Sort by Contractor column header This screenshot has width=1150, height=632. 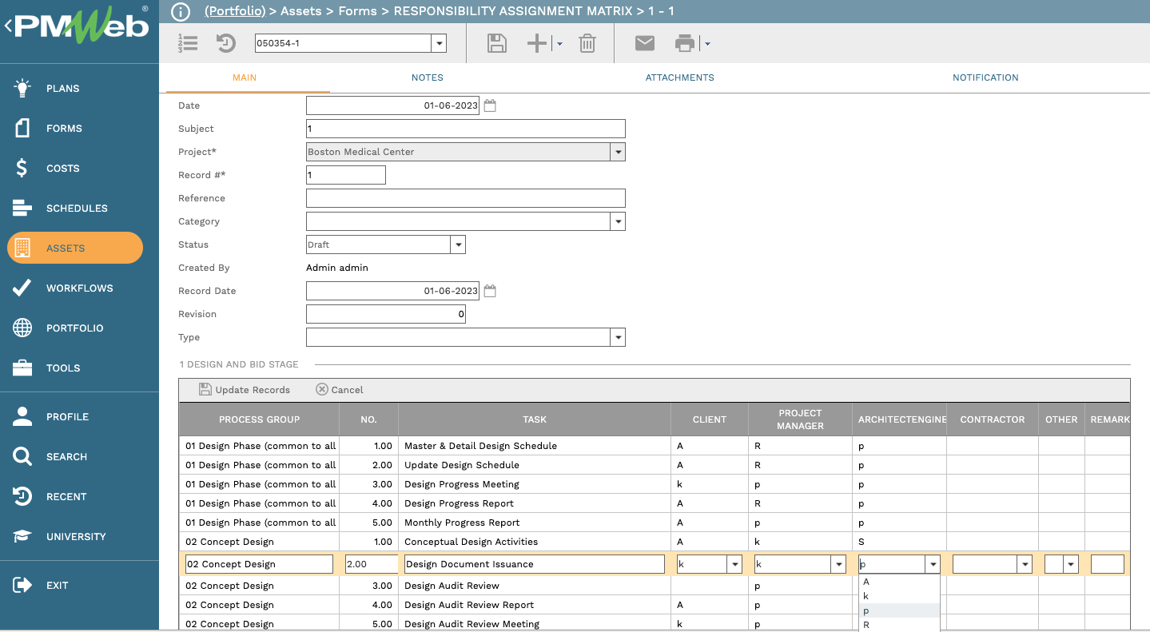[993, 419]
